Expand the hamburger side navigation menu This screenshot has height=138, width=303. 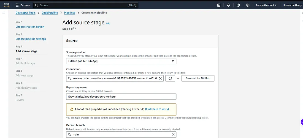4,13
